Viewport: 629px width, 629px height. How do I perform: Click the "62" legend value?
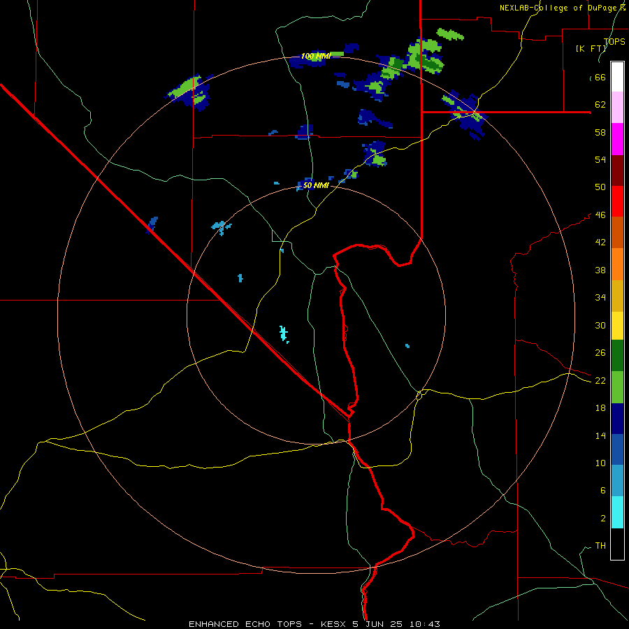coord(600,105)
